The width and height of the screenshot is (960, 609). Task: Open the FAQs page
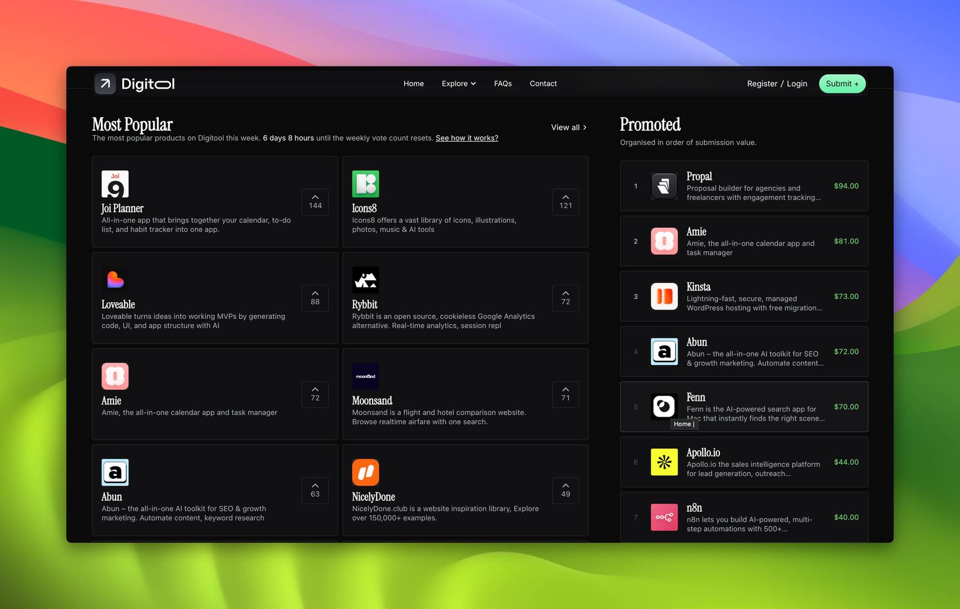(503, 83)
